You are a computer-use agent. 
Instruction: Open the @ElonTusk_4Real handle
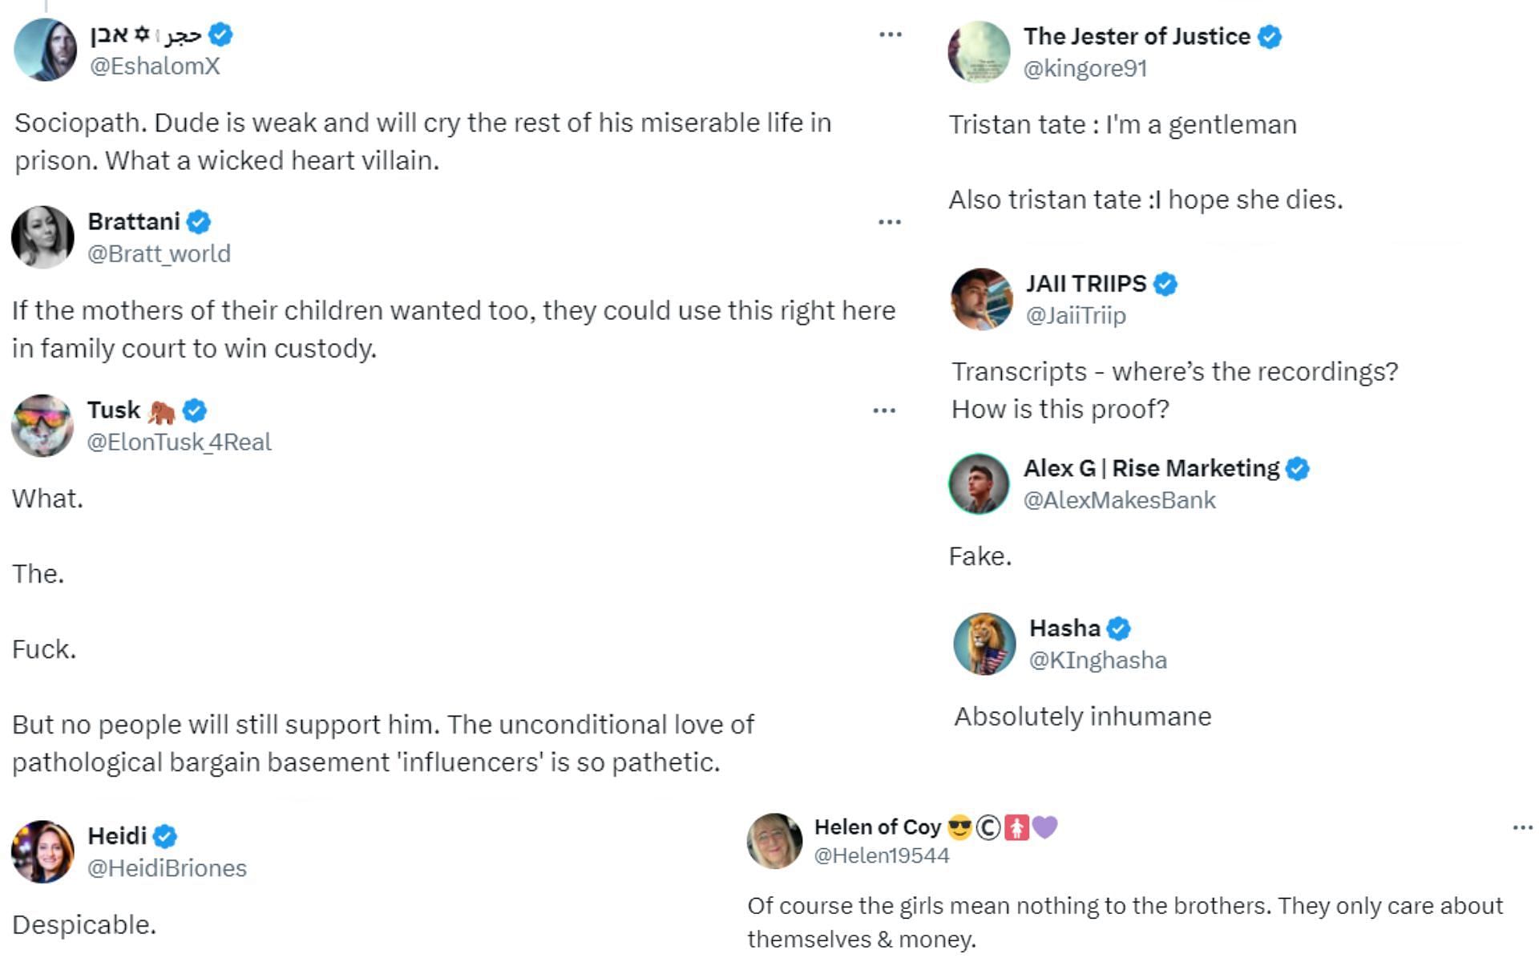[179, 443]
